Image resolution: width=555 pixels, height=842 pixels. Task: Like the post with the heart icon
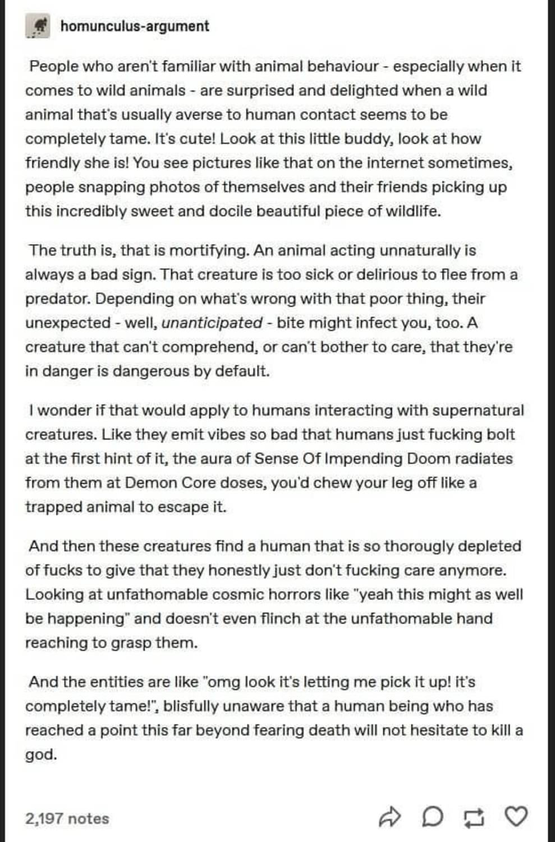click(516, 816)
